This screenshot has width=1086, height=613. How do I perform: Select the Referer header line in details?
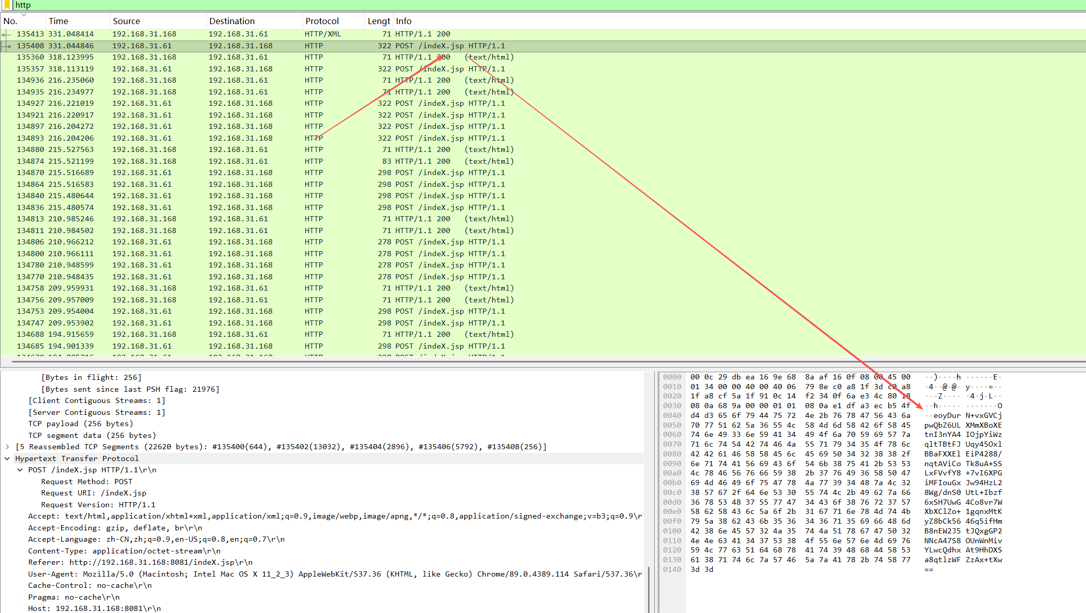(140, 562)
